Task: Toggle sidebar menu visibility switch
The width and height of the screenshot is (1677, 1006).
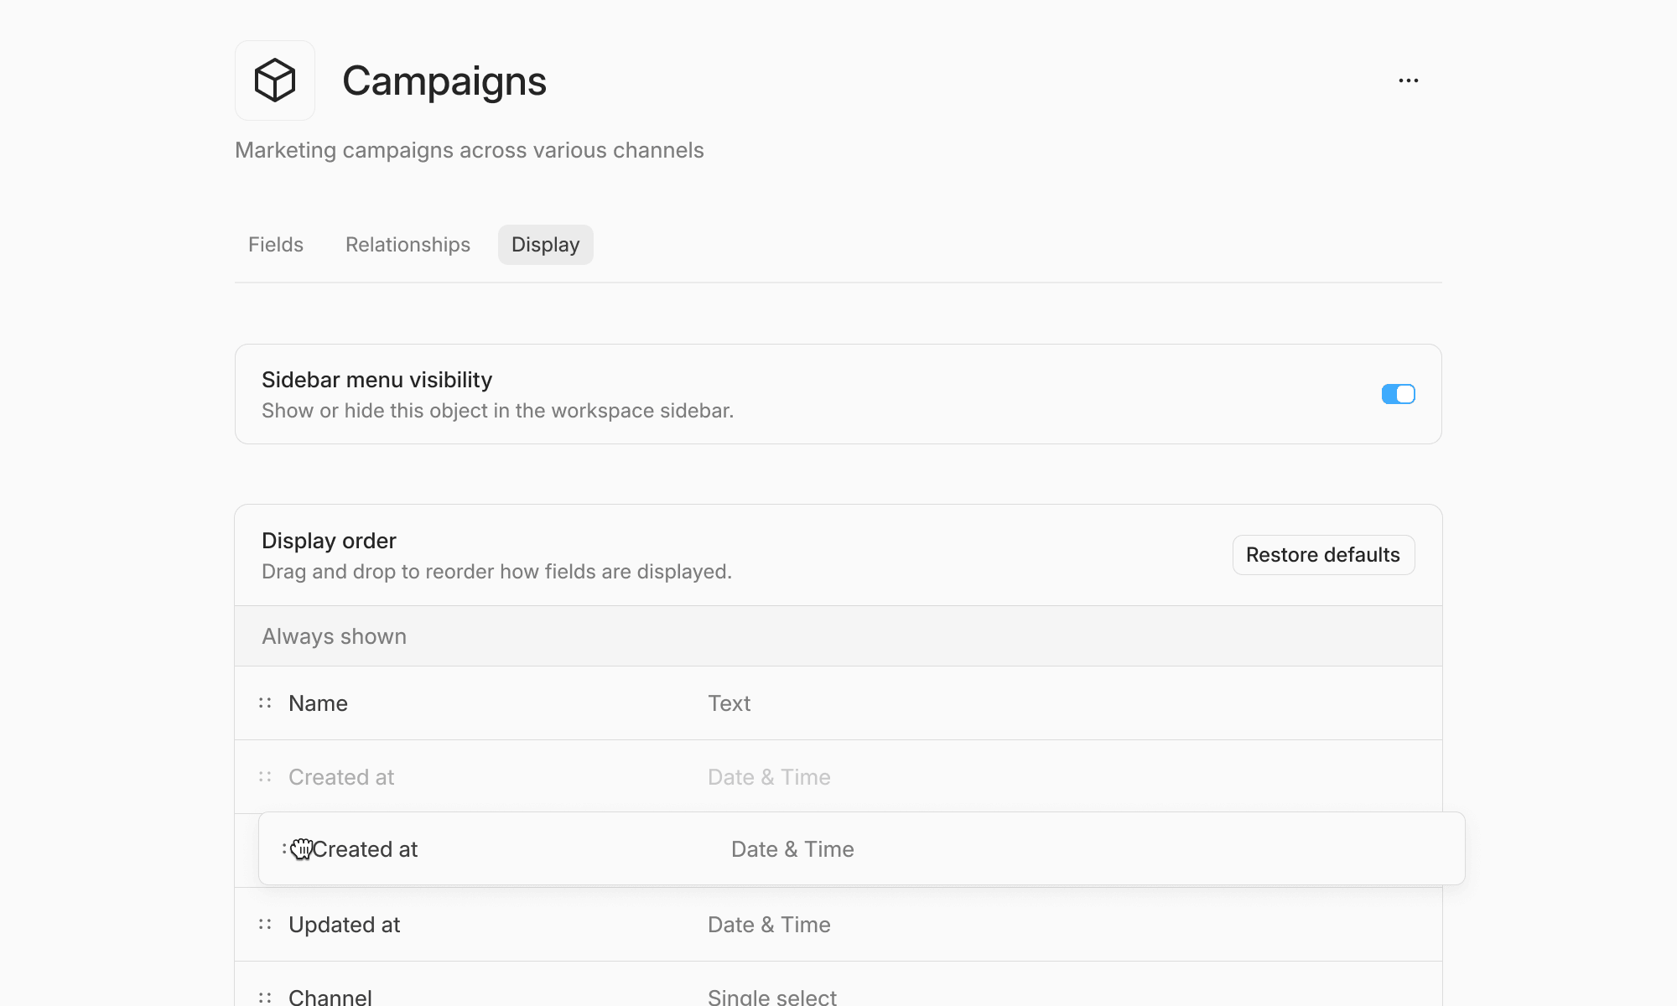Action: [x=1399, y=394]
